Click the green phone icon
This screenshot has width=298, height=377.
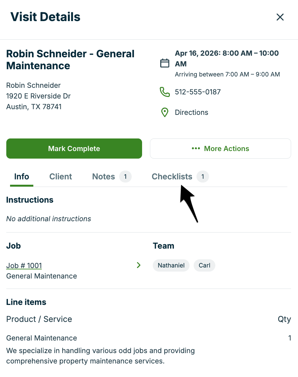click(x=165, y=92)
